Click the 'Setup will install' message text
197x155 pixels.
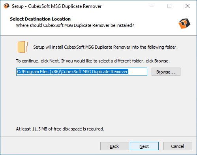pyautogui.click(x=105, y=47)
